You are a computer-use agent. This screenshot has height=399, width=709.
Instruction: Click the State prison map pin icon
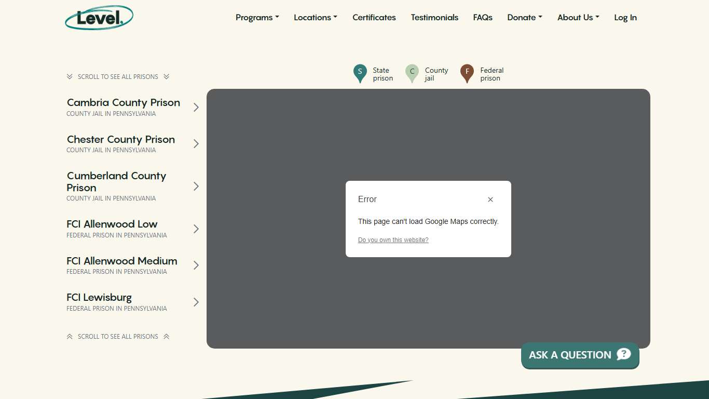360,73
